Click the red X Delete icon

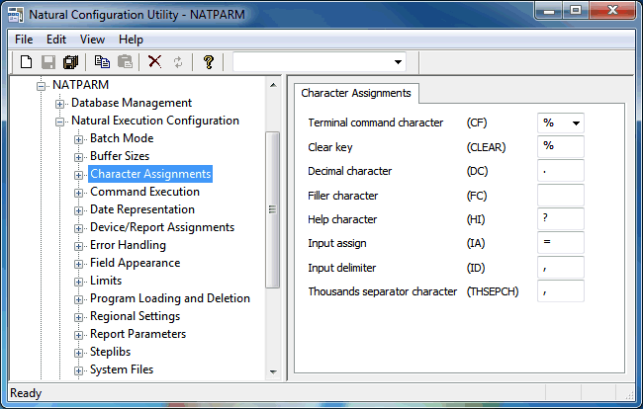pyautogui.click(x=155, y=62)
